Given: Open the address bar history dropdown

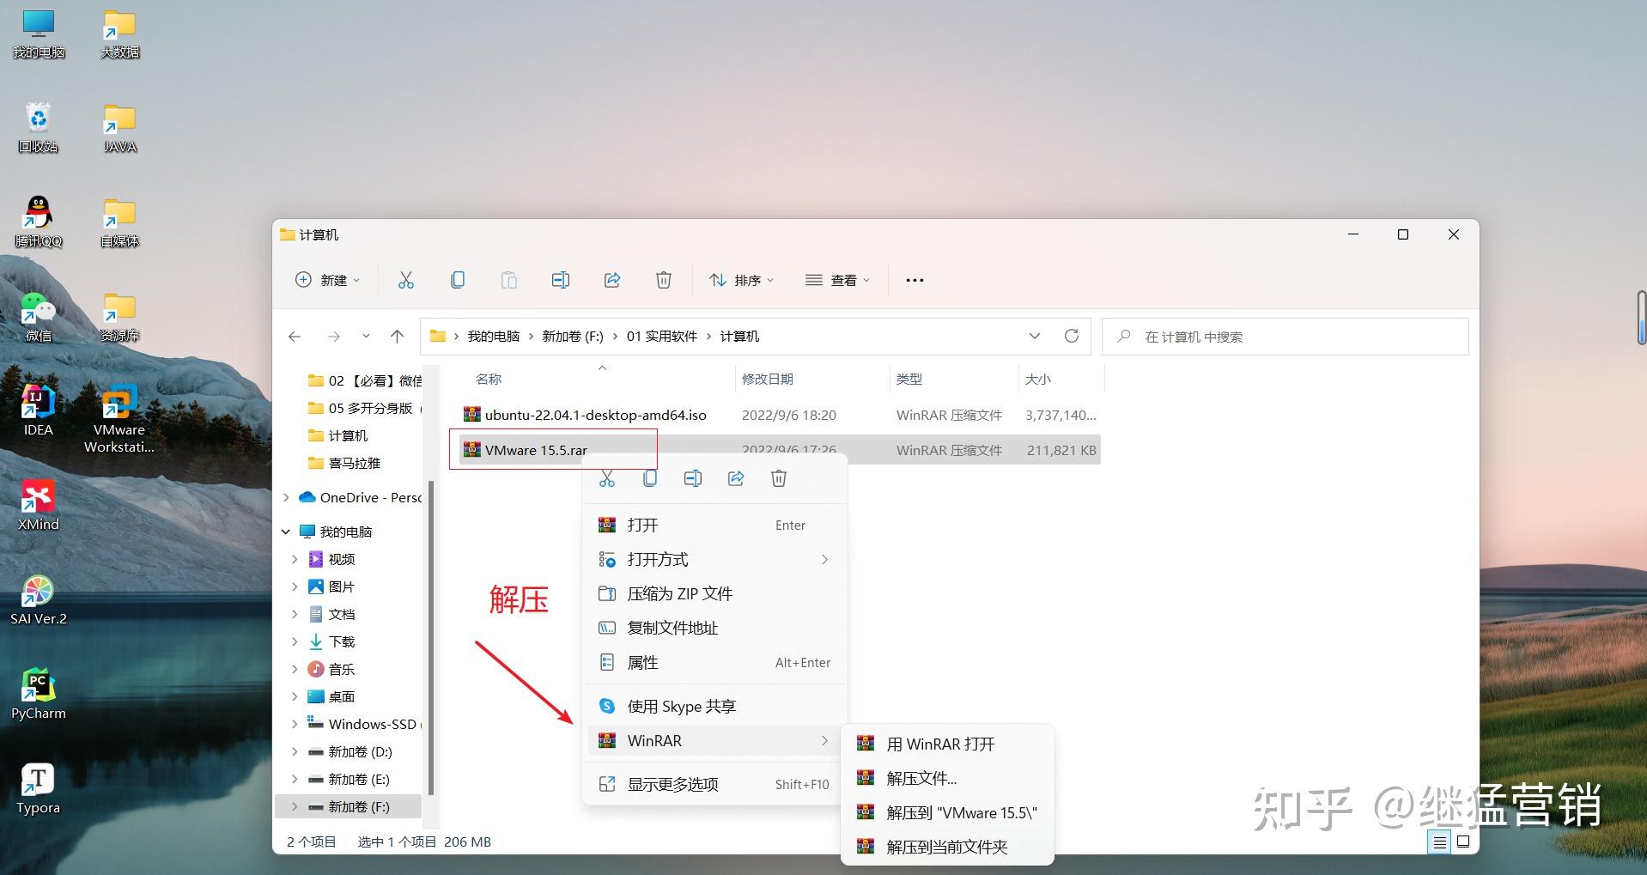Looking at the screenshot, I should pos(1035,336).
